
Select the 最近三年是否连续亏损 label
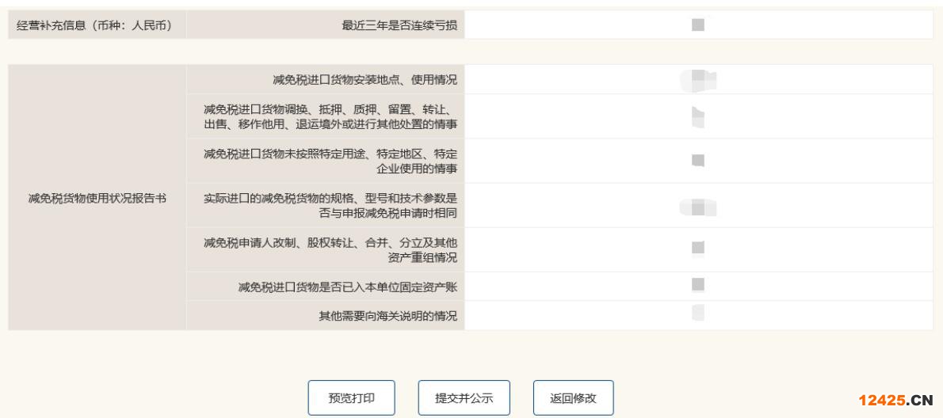tap(399, 25)
